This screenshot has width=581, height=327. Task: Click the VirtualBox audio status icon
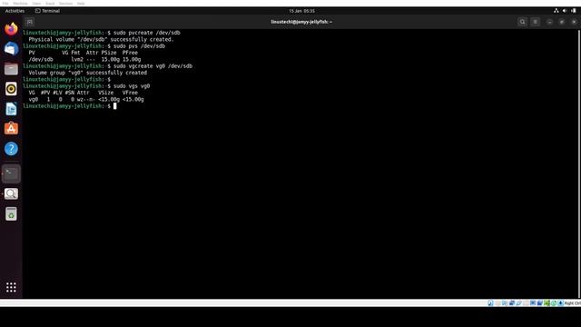pos(505,303)
